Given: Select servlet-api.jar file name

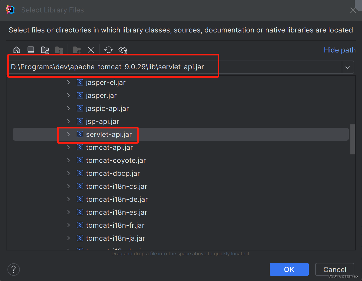Looking at the screenshot, I should [x=109, y=134].
